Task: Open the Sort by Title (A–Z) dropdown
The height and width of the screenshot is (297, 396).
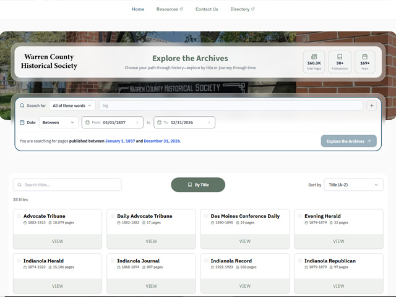Action: pos(353,185)
